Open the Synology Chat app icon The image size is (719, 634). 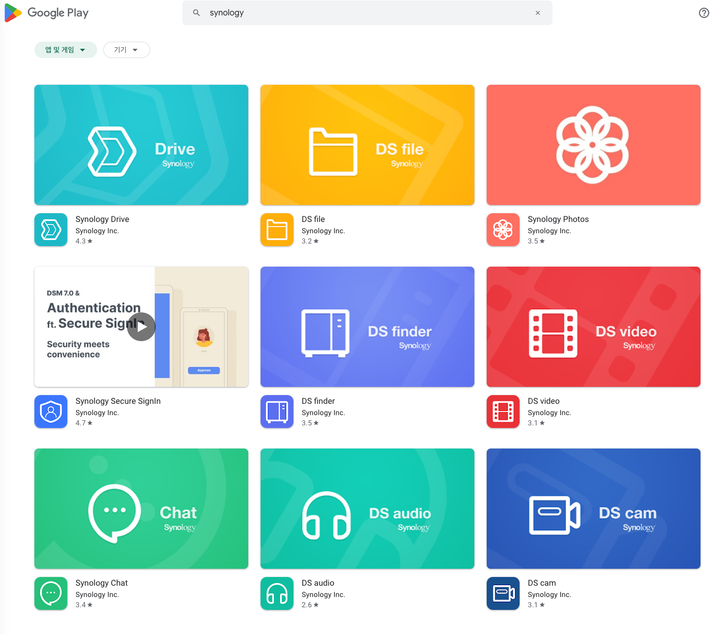click(x=51, y=593)
